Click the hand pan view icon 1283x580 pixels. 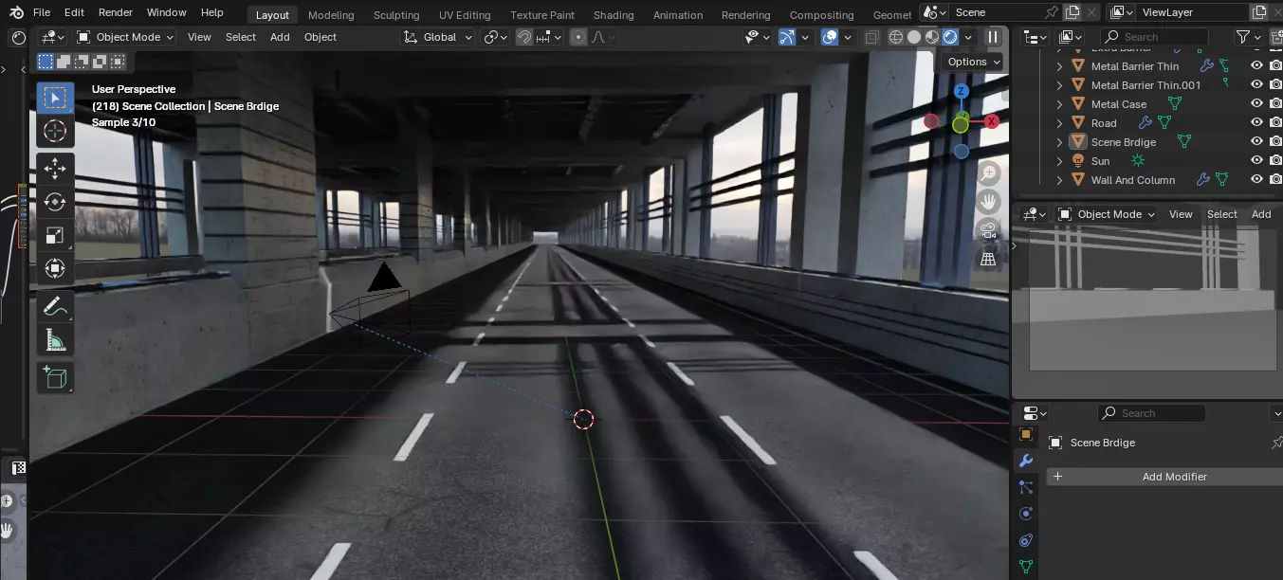[989, 201]
